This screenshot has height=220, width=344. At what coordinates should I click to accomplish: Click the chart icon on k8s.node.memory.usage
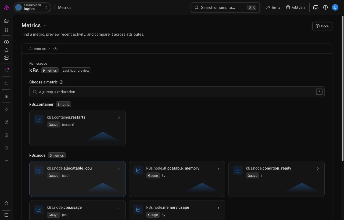[x=138, y=210]
